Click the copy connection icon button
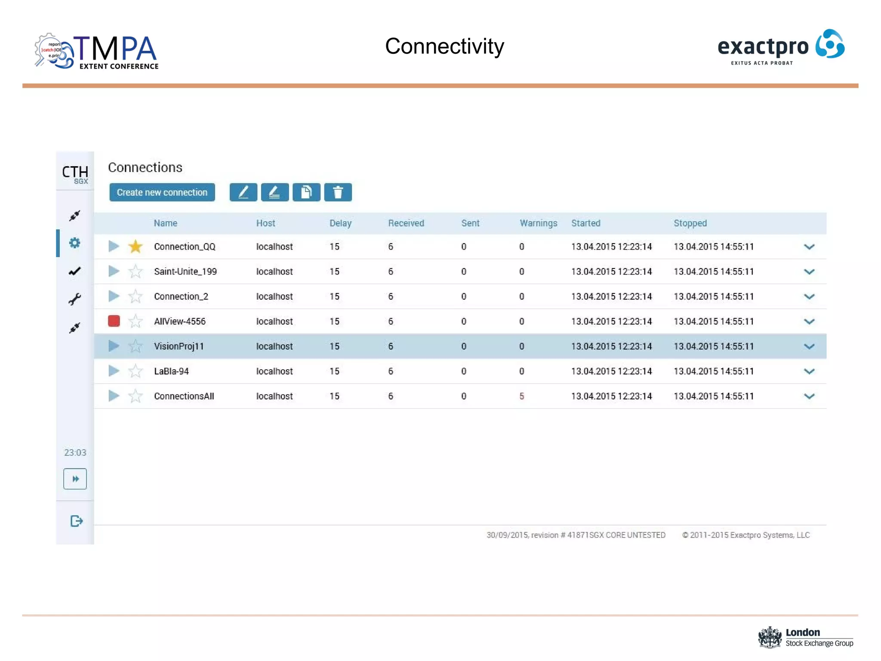Image resolution: width=881 pixels, height=661 pixels. pos(306,192)
